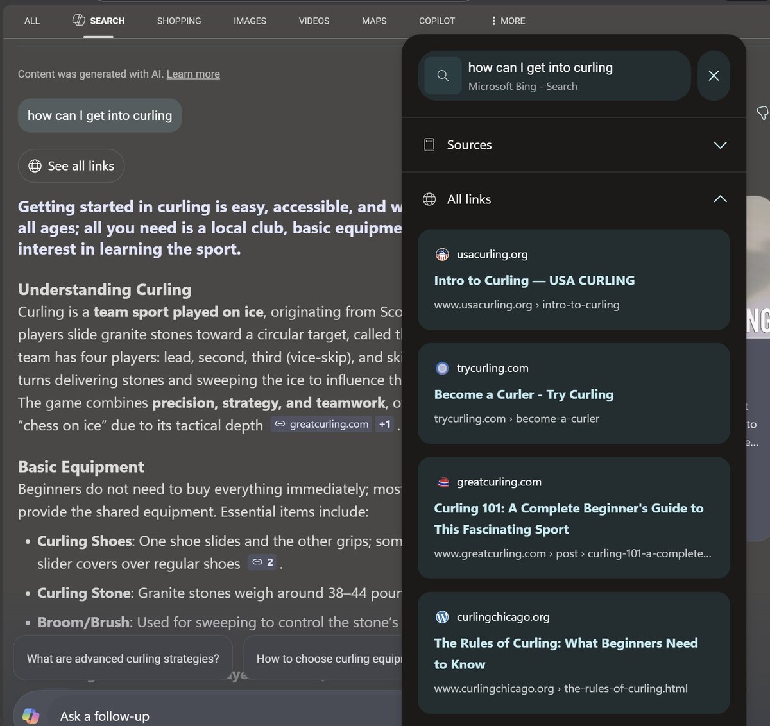Click the 'curlingchicago.org' domain label
This screenshot has height=726, width=770.
pyautogui.click(x=503, y=617)
